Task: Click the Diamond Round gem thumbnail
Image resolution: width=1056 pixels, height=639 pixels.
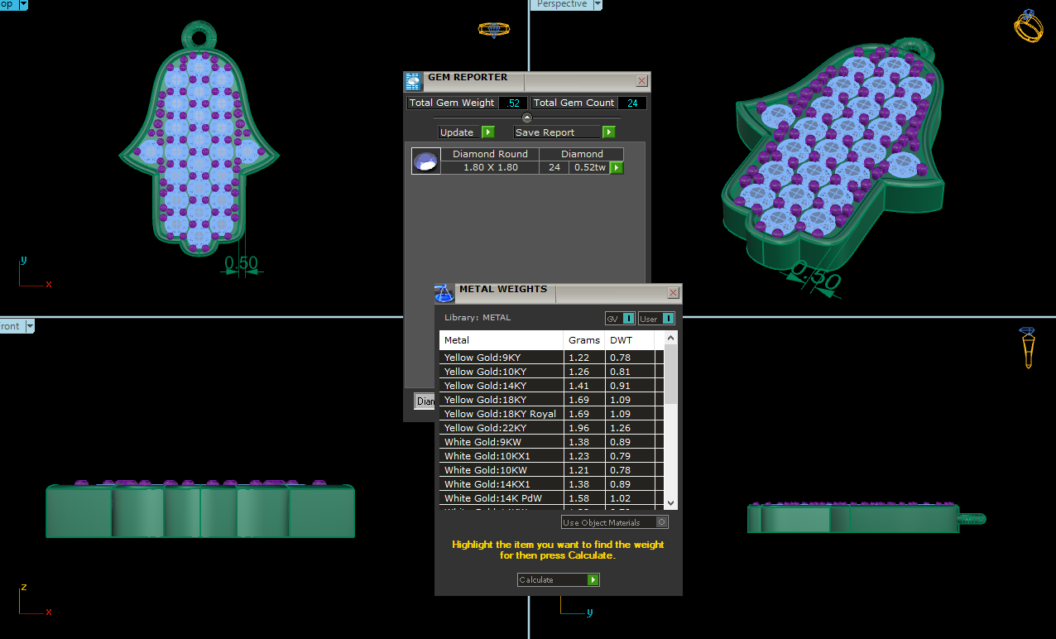Action: tap(426, 161)
